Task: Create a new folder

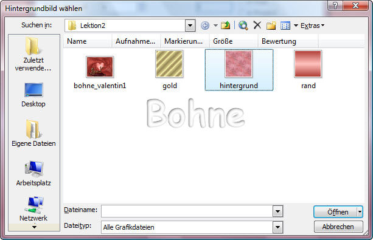Action: [271, 25]
